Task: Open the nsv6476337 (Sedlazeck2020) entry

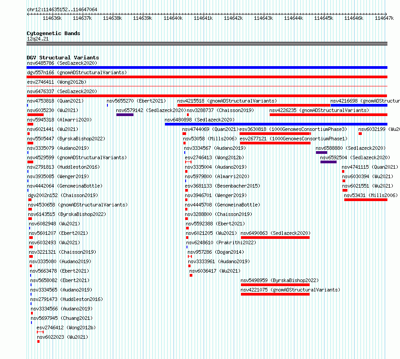Action: point(62,91)
